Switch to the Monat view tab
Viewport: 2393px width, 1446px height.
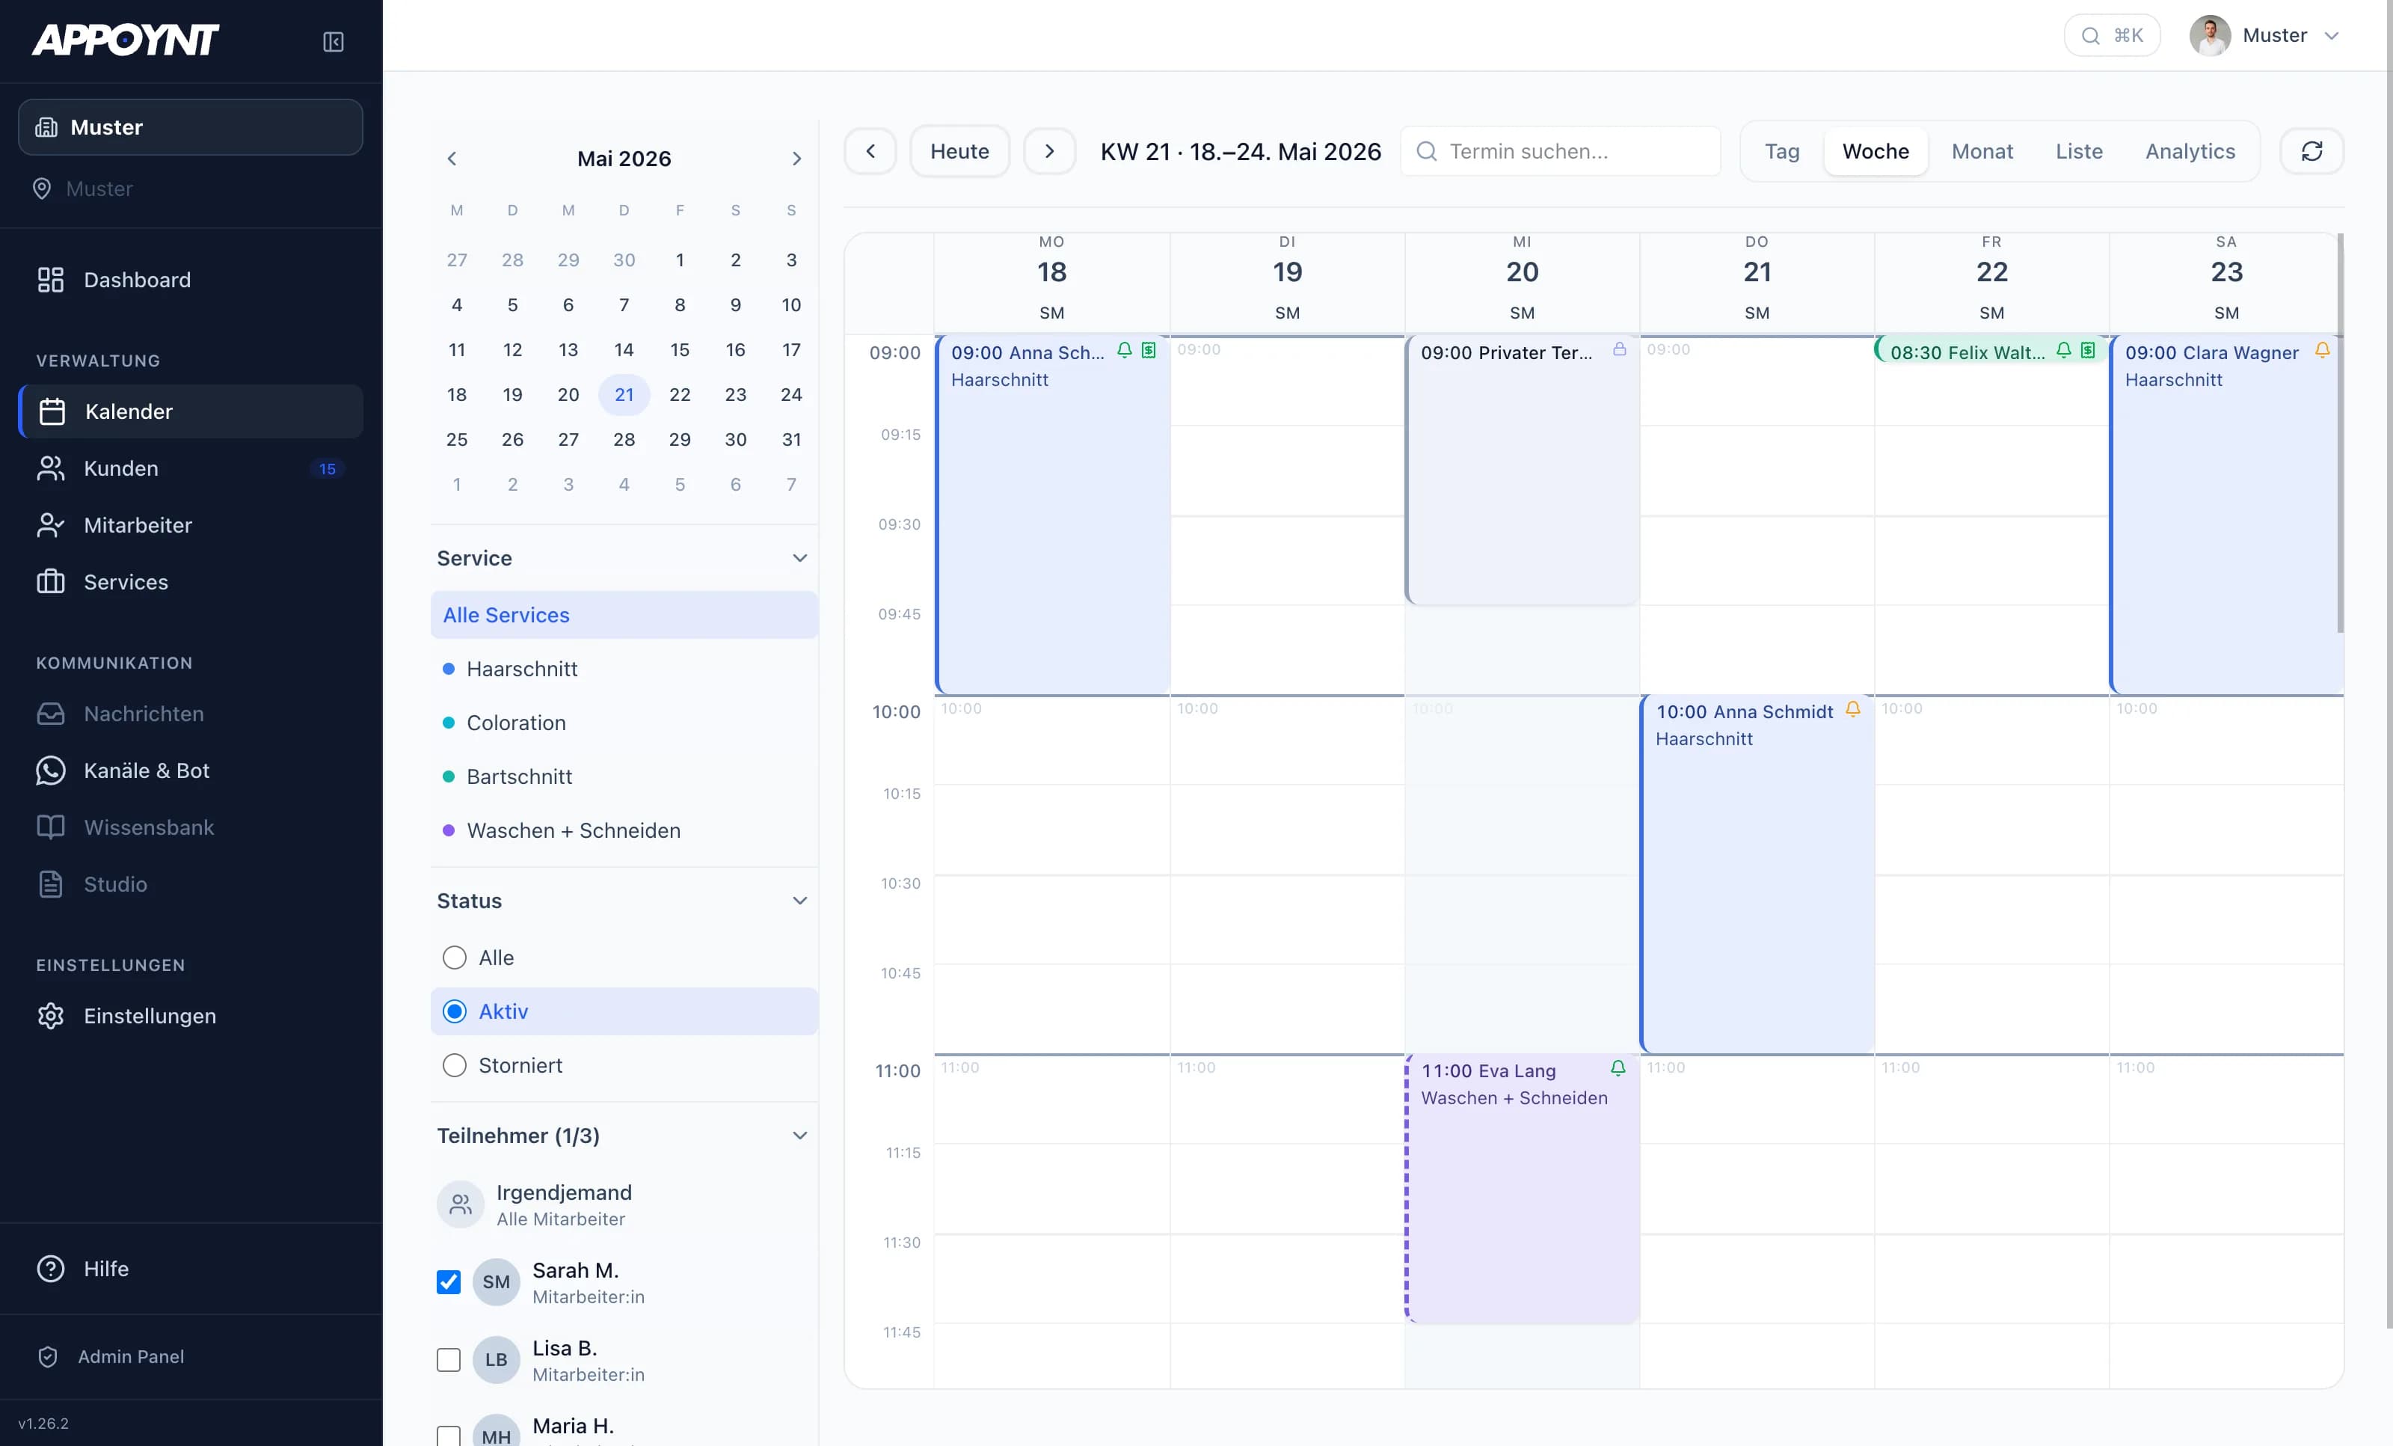[1982, 152]
